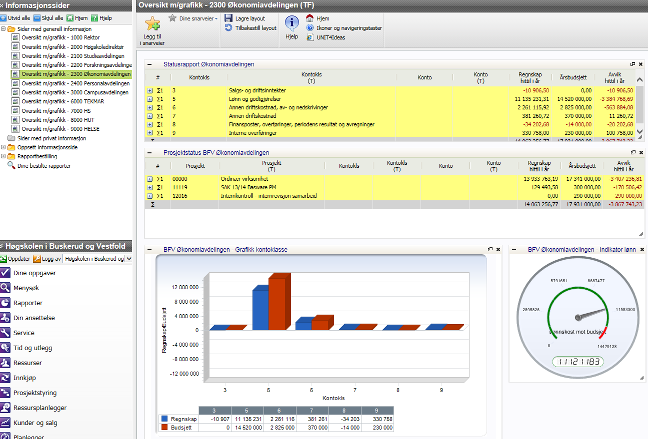648x439 pixels.
Task: Expand project row 00000 Ordinær virksomhet
Action: click(x=149, y=179)
